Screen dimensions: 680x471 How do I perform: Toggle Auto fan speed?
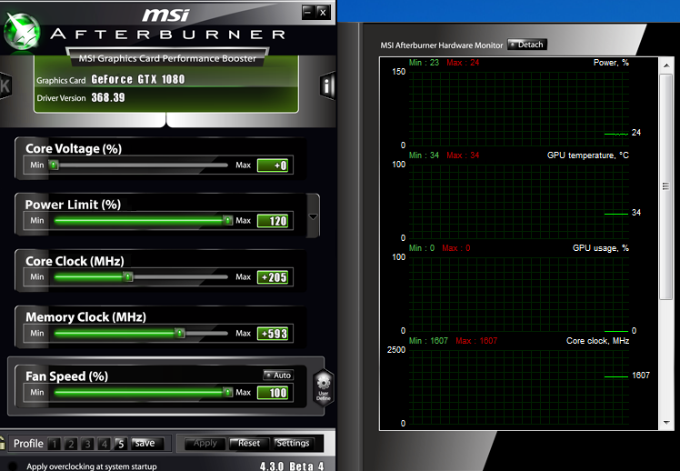(278, 375)
